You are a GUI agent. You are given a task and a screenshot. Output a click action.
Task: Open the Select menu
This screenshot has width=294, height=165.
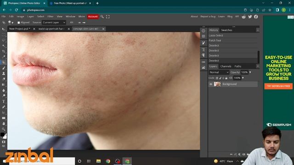pos(40,16)
